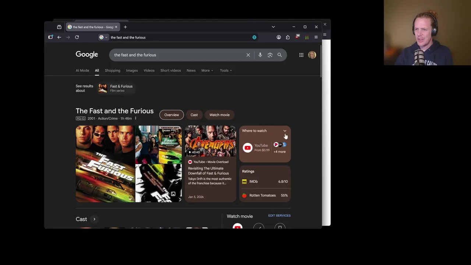Viewport: 471px width, 265px height.
Task: Open the tab list chevron in title bar
Action: point(273,27)
